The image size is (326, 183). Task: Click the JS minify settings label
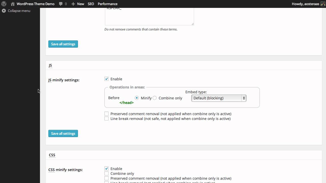click(64, 80)
